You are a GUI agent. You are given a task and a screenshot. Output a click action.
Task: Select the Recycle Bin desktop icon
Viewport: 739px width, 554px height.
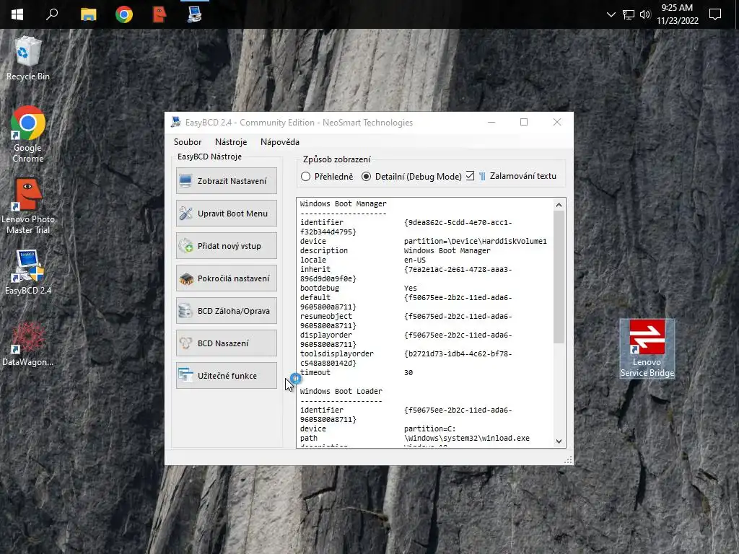(28, 58)
